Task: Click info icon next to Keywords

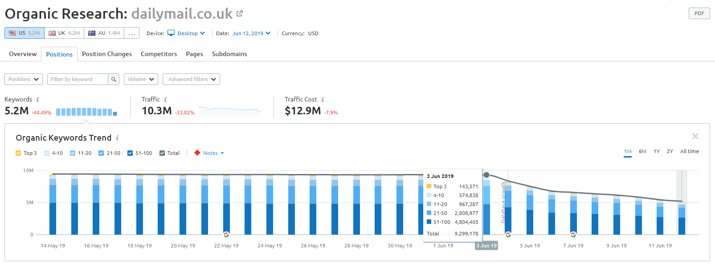Action: 37,100
